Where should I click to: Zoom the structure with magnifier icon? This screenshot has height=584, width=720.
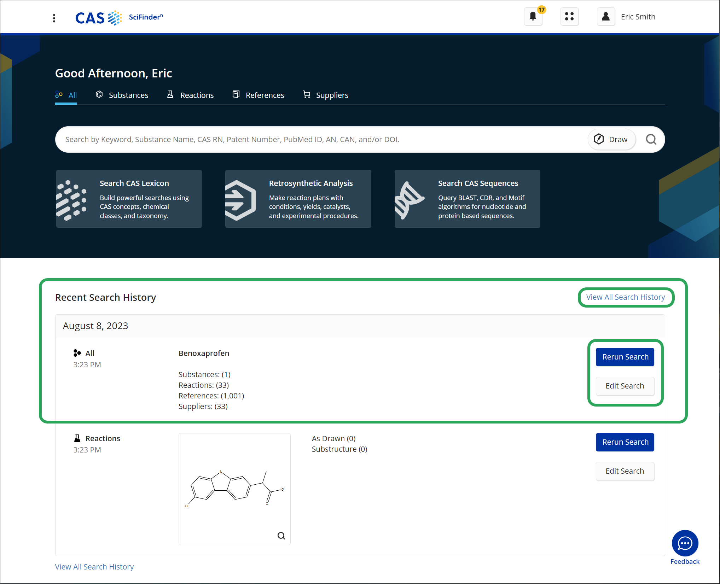coord(281,536)
